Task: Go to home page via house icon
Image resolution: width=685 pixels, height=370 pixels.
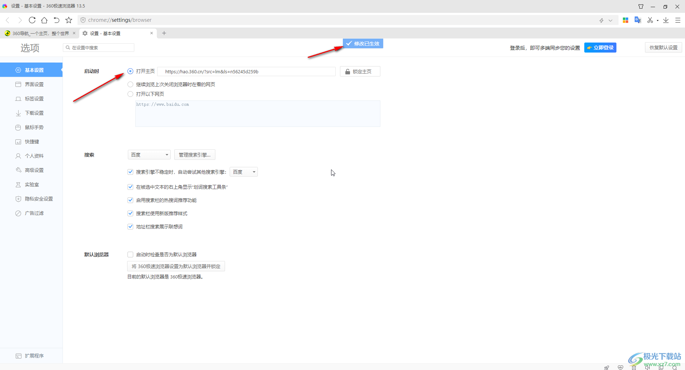Action: (44, 20)
